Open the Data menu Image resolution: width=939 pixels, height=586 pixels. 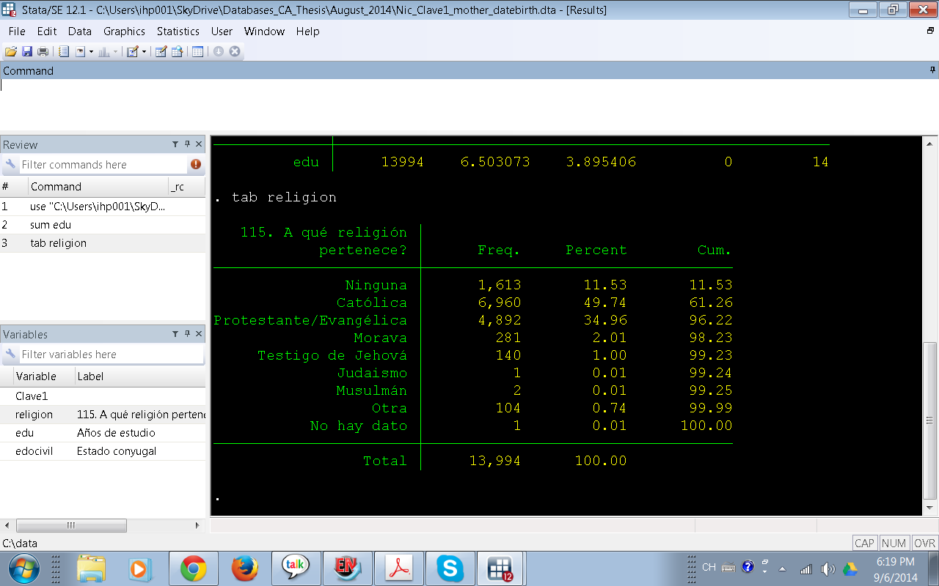point(80,31)
